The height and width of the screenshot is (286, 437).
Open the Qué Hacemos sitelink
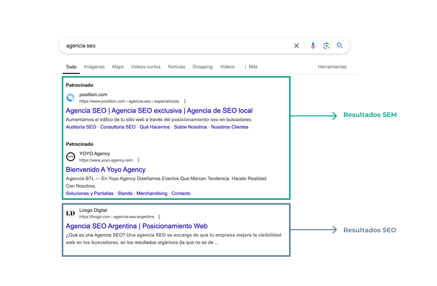pos(155,127)
